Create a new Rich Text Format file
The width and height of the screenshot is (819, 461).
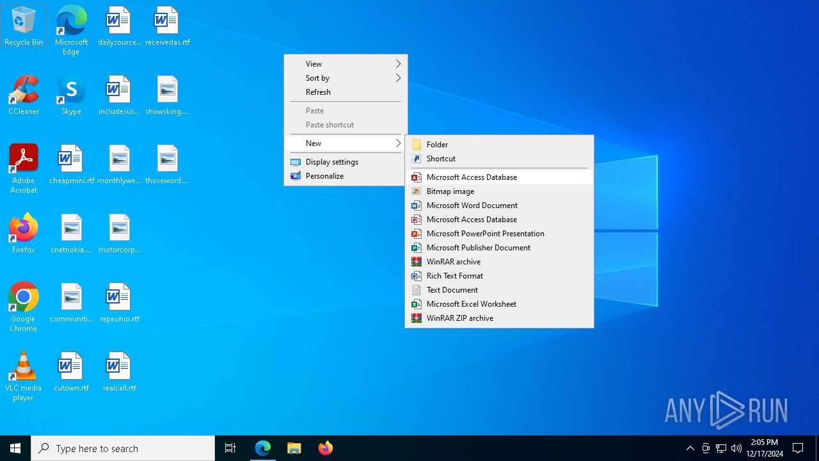coord(499,276)
